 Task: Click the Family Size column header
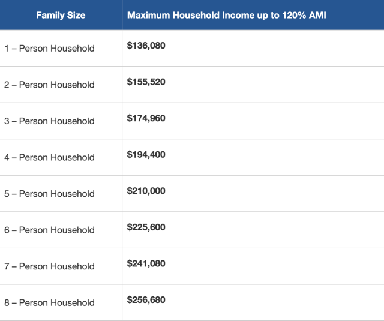coord(61,15)
